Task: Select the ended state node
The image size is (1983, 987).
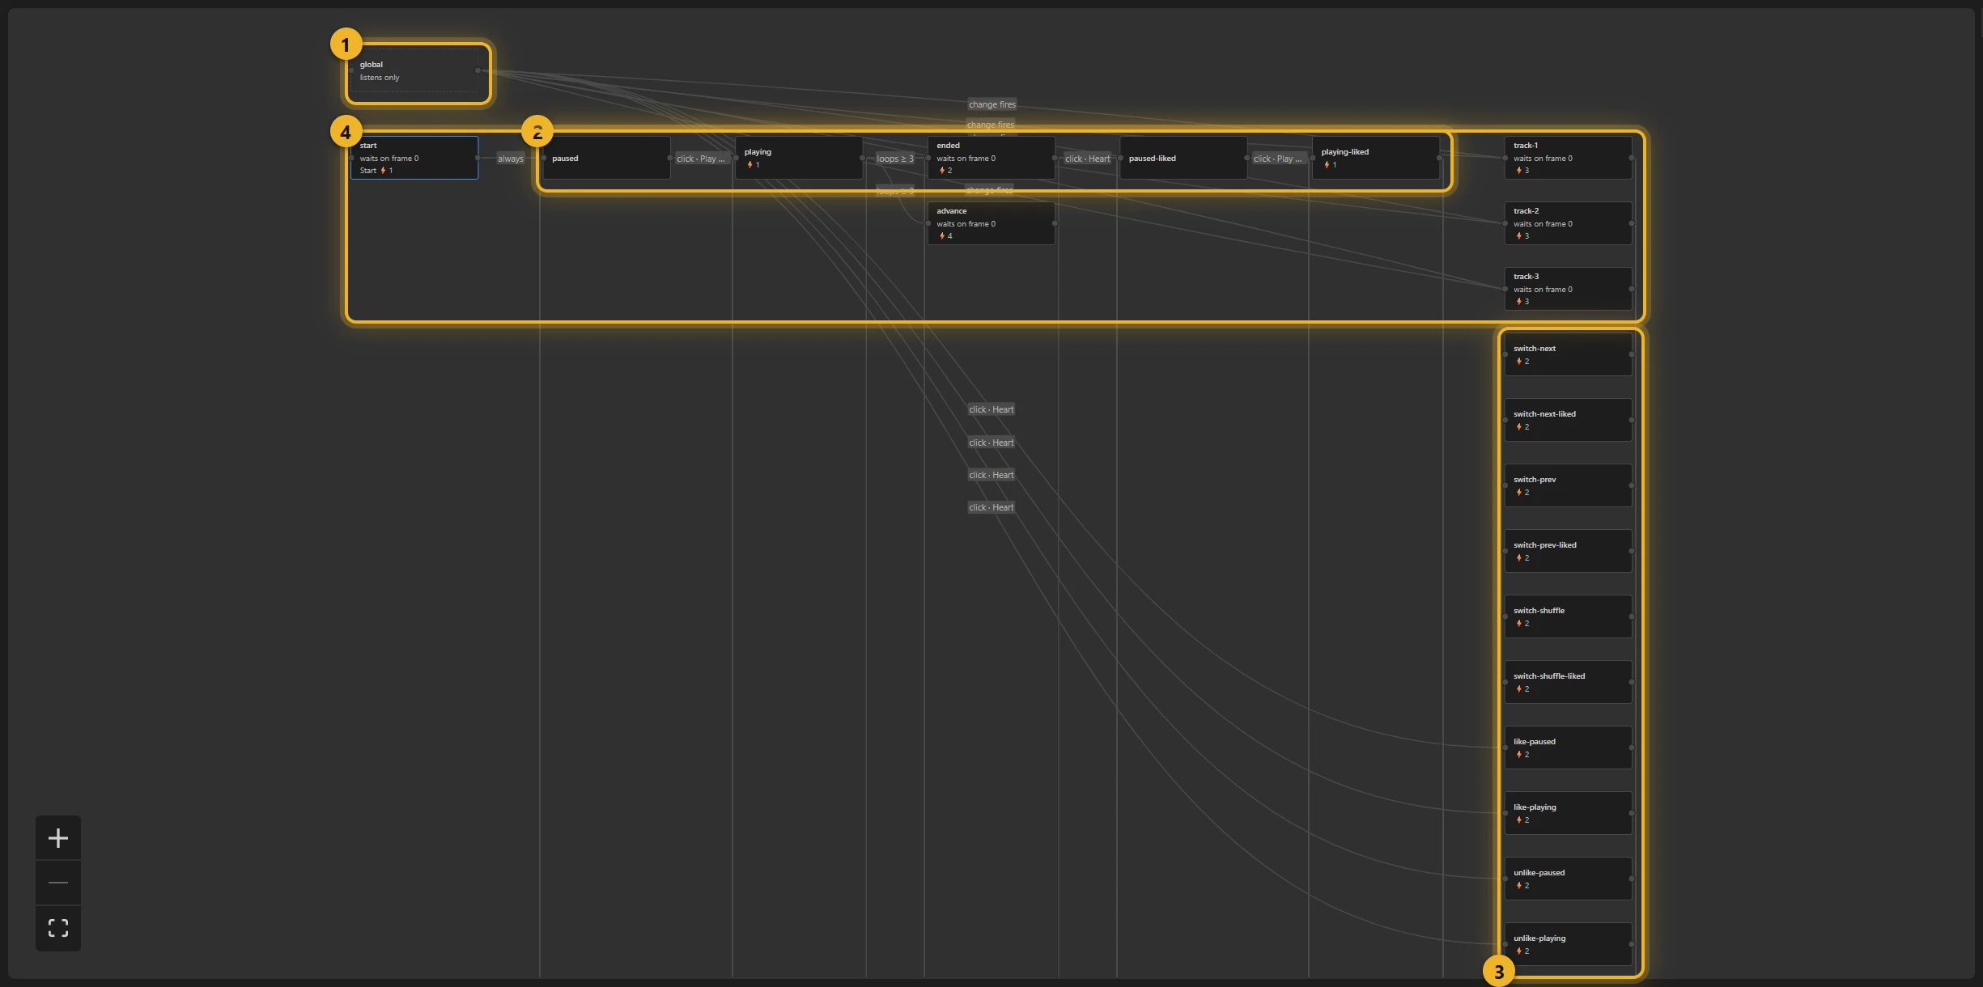Action: point(991,158)
